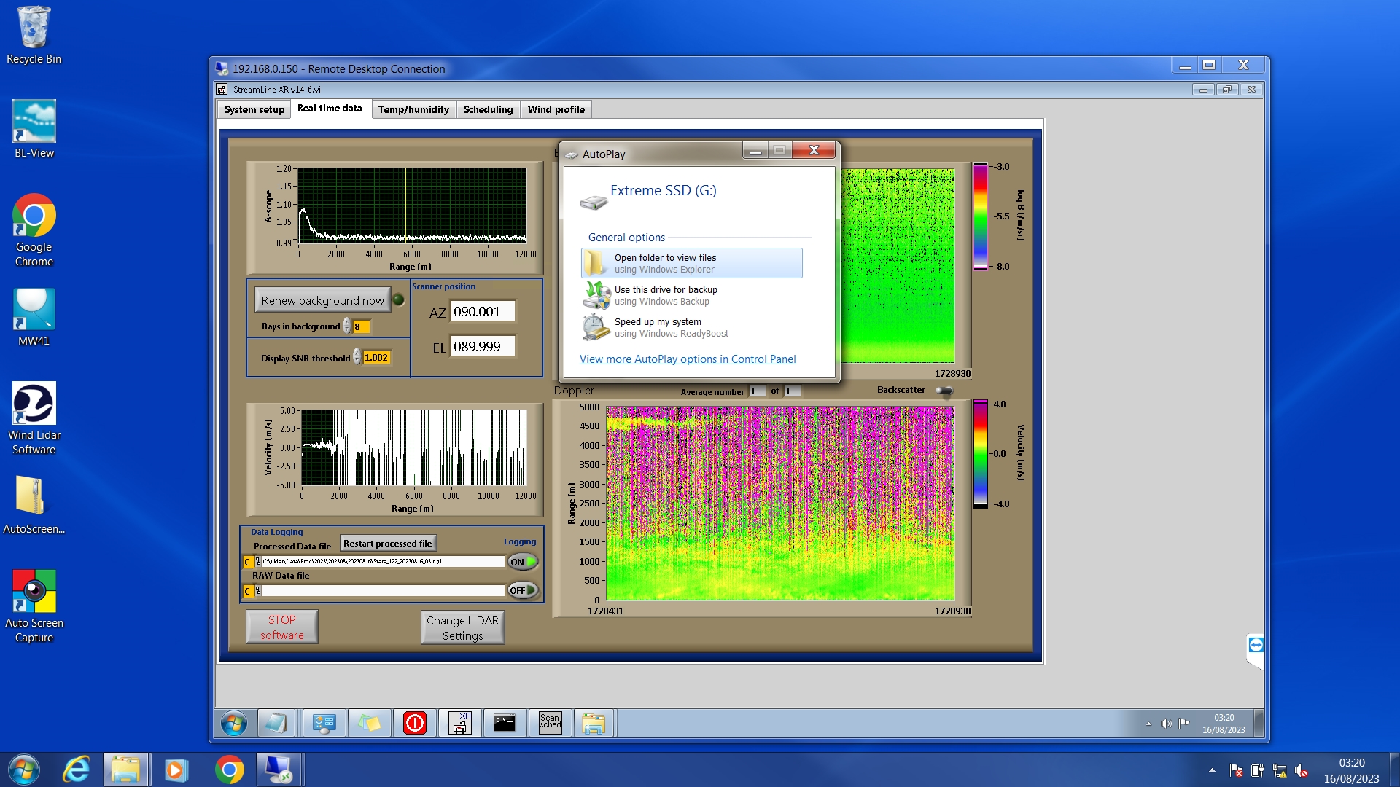The height and width of the screenshot is (787, 1400).
Task: Open the Sticky Notes icon in remote taskbar
Action: [369, 723]
